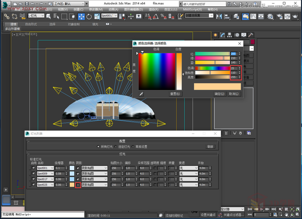This screenshot has width=302, height=219.
Task: Open Render Setup from the main toolbar
Action: click(280, 17)
